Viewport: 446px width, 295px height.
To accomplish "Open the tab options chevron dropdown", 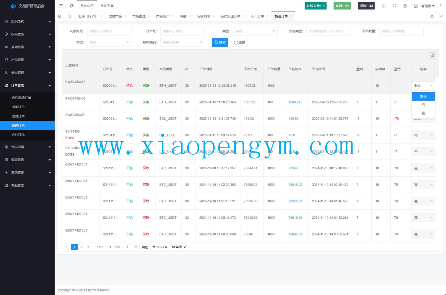I will coord(441,16).
